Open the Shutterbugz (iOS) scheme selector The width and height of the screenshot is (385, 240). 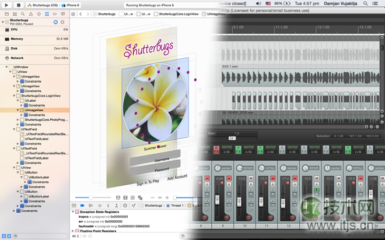tap(43, 5)
